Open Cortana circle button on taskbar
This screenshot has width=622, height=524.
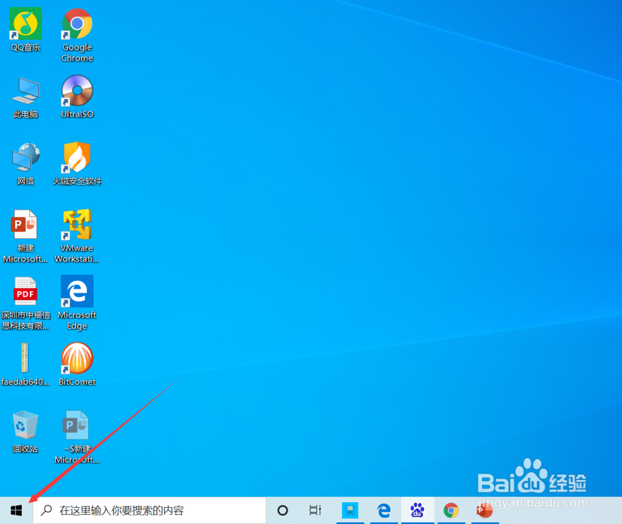point(282,510)
